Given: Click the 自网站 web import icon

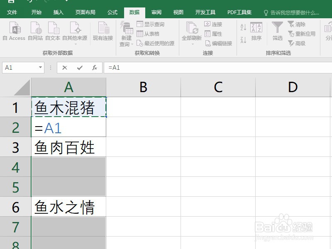Looking at the screenshot, I should [35, 32].
